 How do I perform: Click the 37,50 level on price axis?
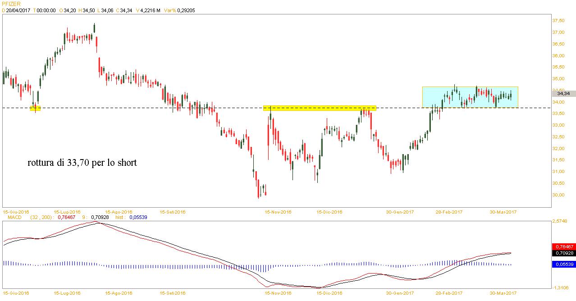pos(558,21)
